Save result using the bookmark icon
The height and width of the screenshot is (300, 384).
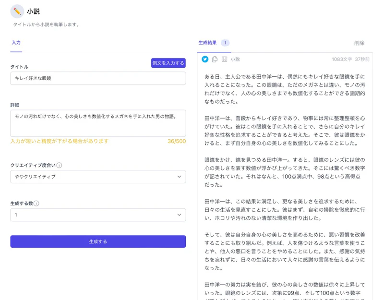(x=224, y=59)
